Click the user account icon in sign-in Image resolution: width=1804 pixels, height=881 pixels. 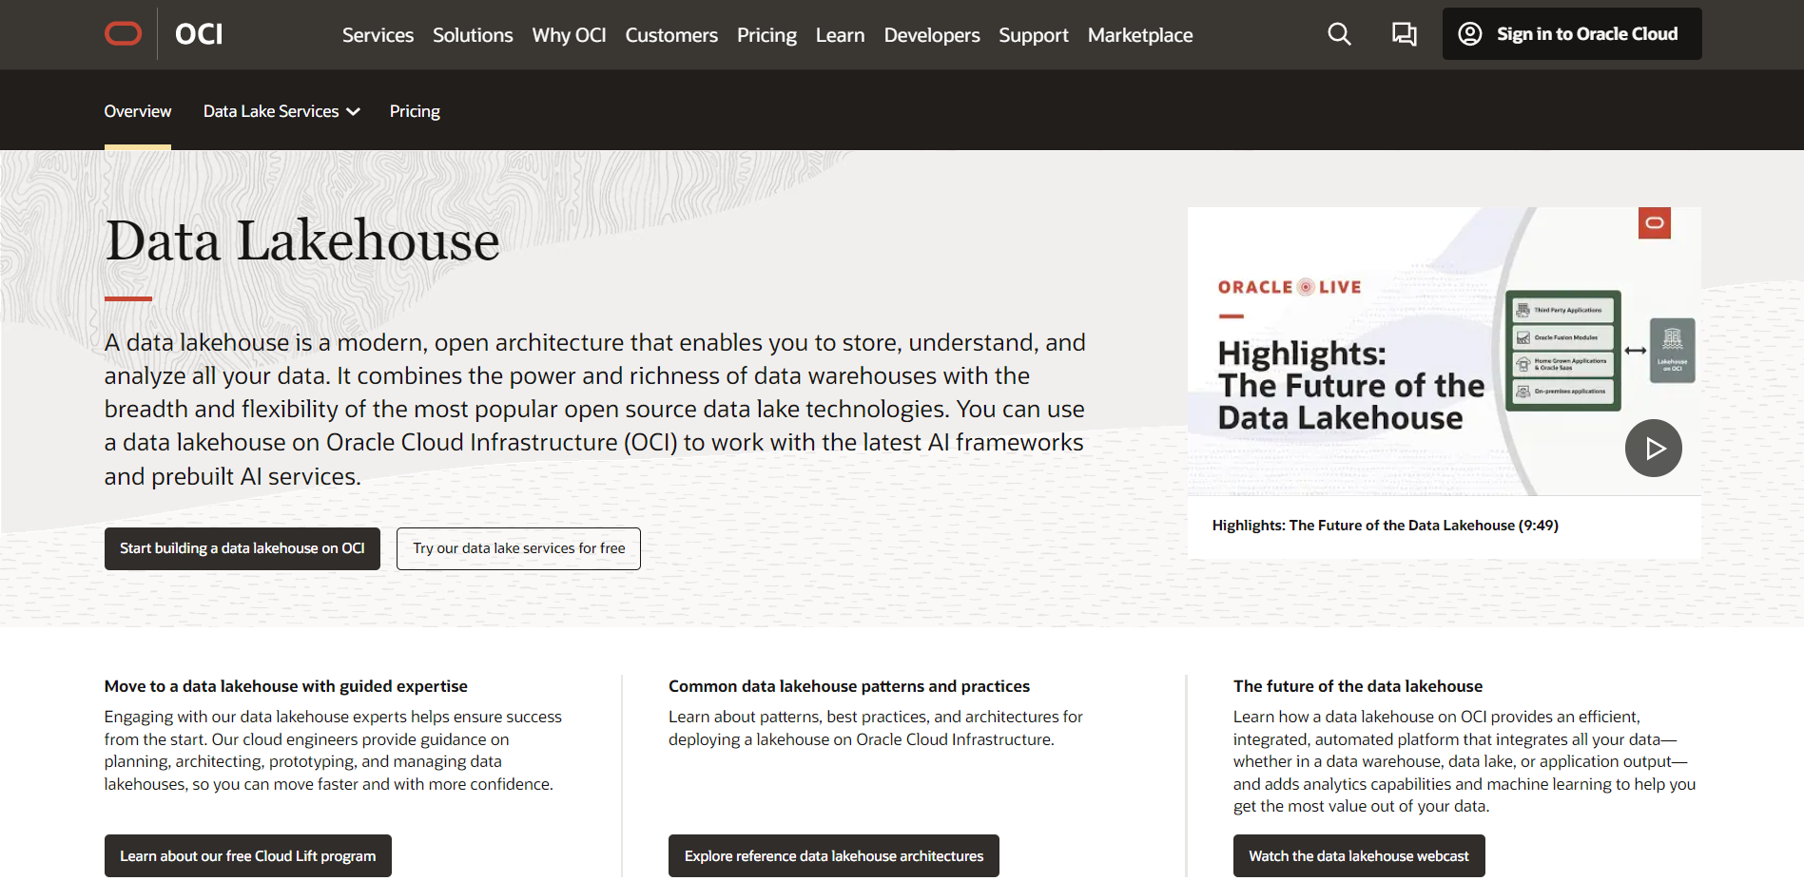click(x=1470, y=34)
